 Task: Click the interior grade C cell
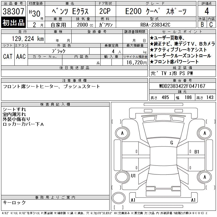coord(211,24)
